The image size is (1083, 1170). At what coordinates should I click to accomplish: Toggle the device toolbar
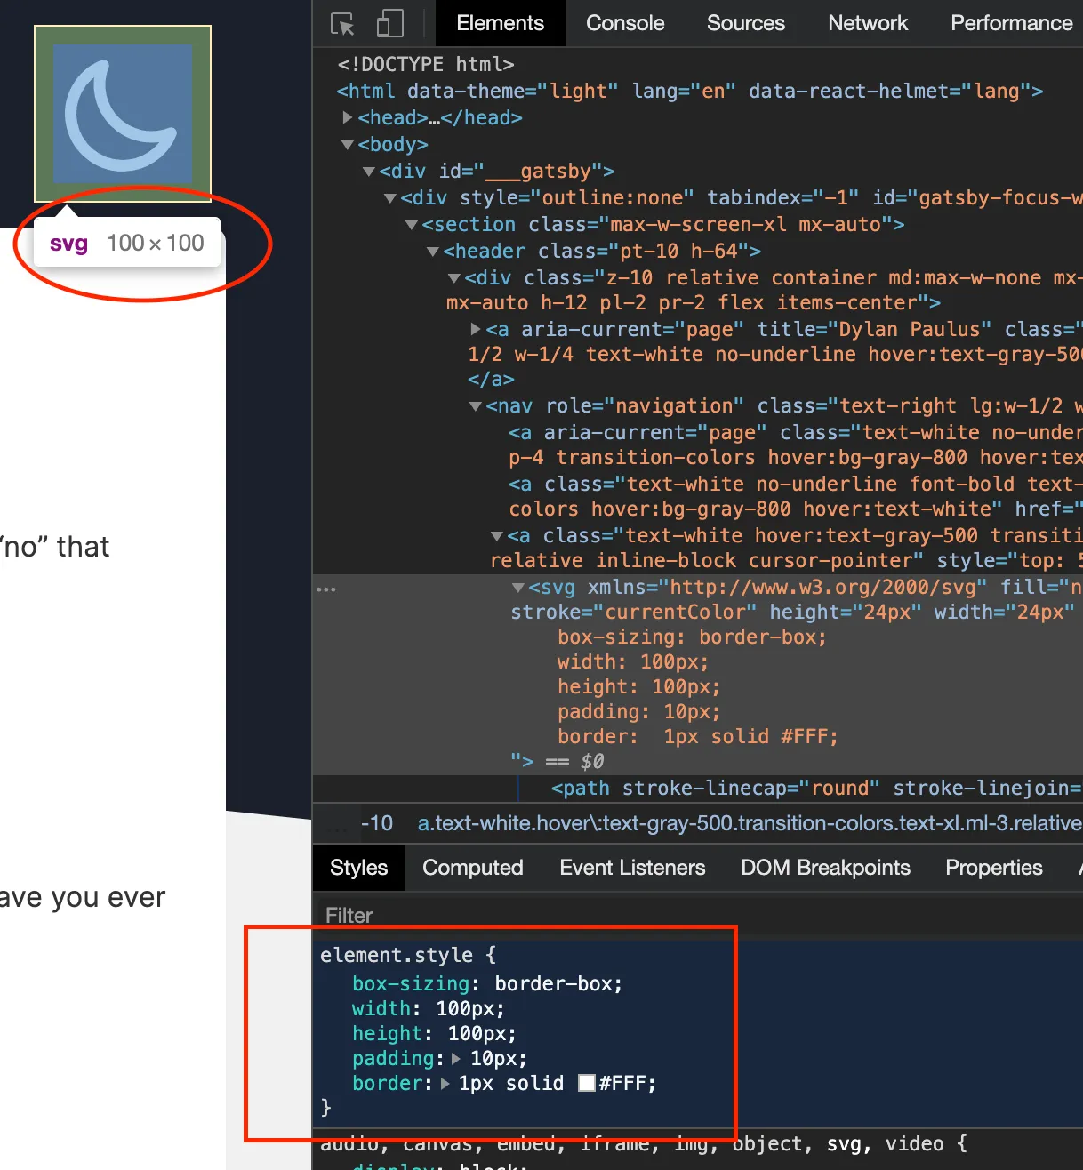pos(389,25)
